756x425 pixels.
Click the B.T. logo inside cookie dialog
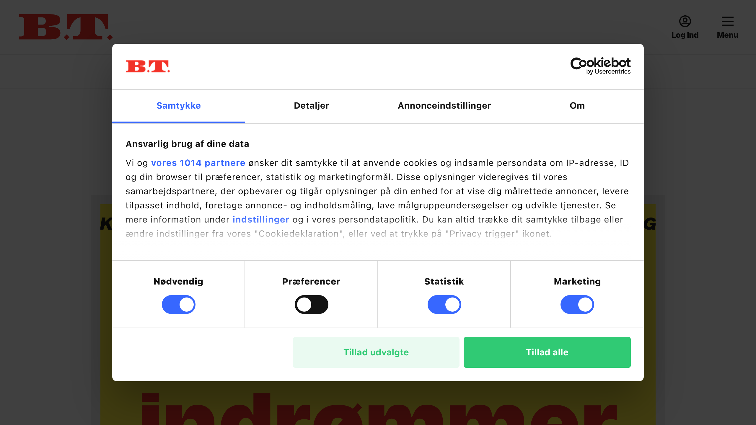tap(148, 66)
